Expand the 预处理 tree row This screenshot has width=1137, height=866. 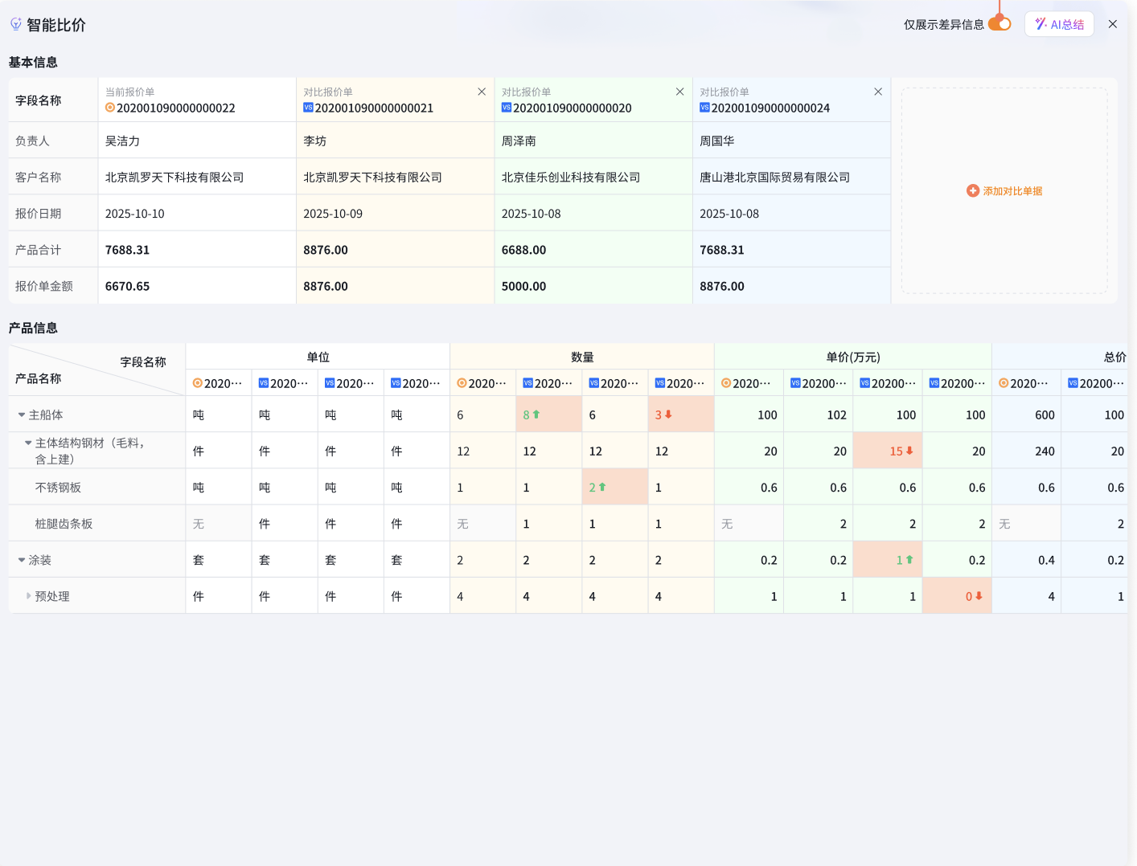(28, 596)
